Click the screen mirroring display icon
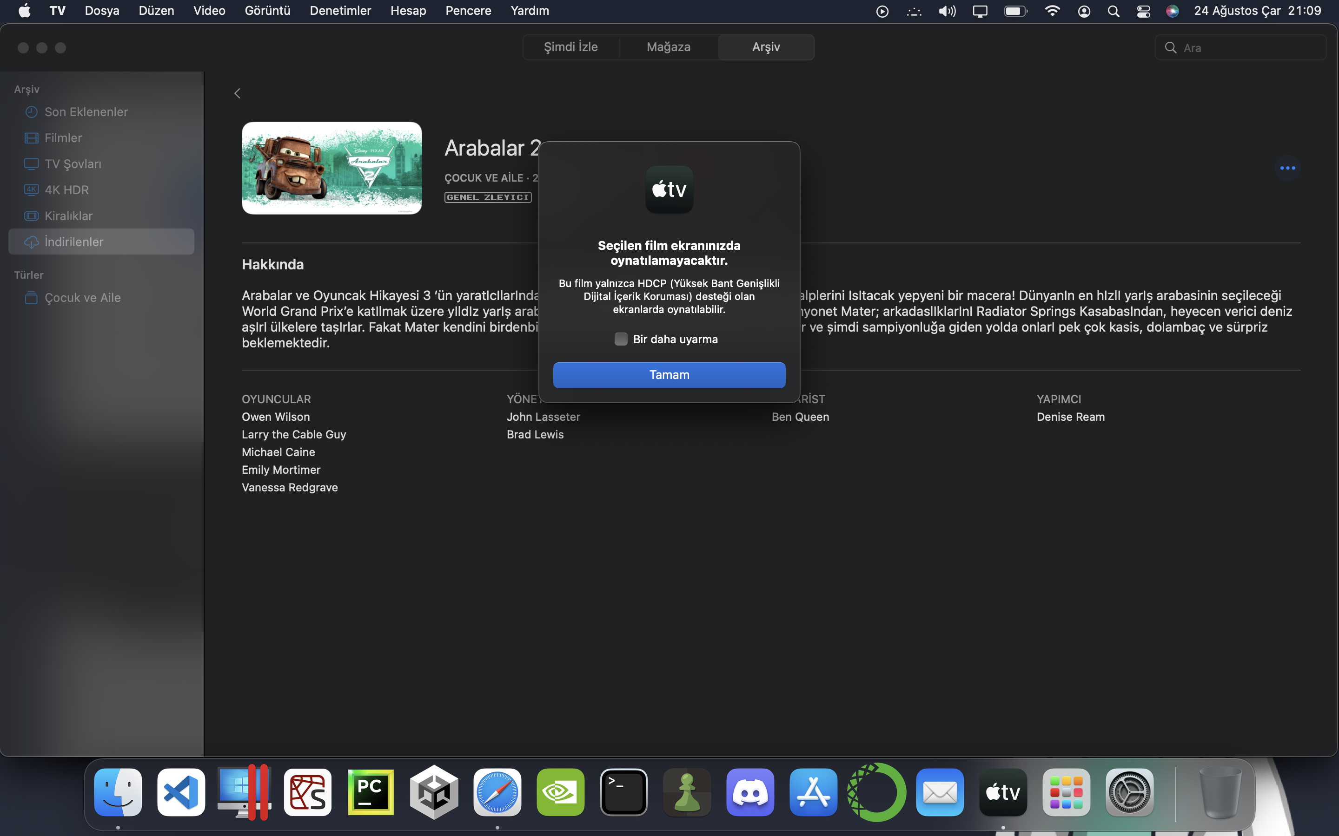Screen dimensions: 1339x836 (980, 11)
